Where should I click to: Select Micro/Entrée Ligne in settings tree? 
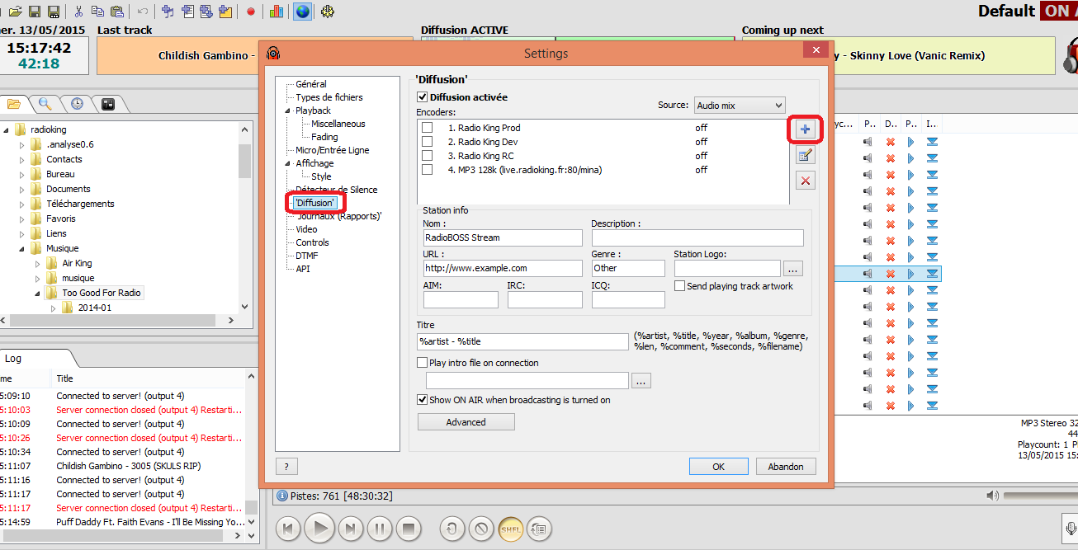pyautogui.click(x=332, y=150)
